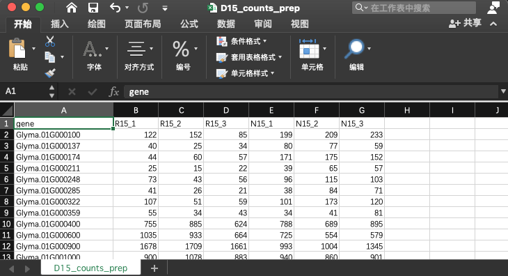Screen dimensions: 508x276
Task: Collapse the ribbon with the chevron
Action: coord(493,24)
